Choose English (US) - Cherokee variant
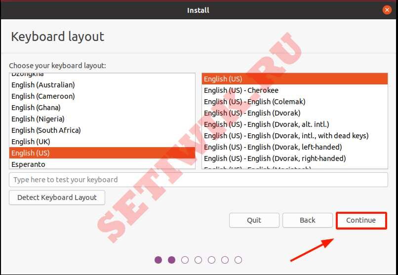Viewport: 398px width, 275px height. [x=295, y=90]
